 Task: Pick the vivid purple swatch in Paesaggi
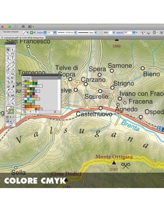[33, 94]
